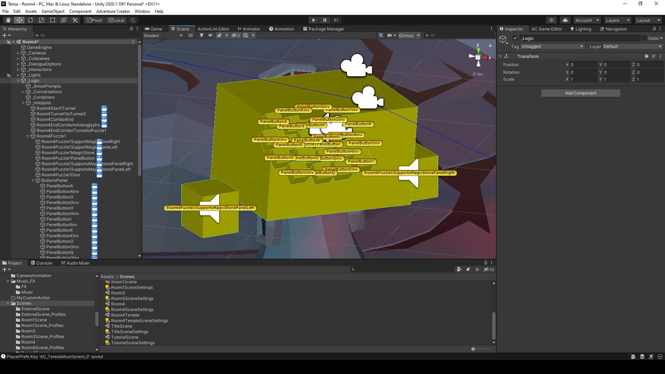Click the Position X input field
This screenshot has width=665, height=374.
pyautogui.click(x=584, y=65)
